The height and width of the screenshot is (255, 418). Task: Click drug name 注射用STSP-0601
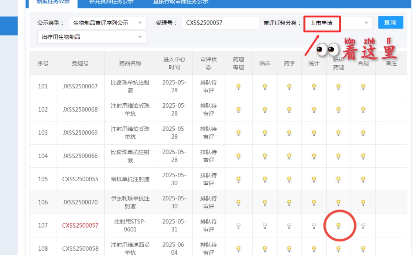[130, 226]
